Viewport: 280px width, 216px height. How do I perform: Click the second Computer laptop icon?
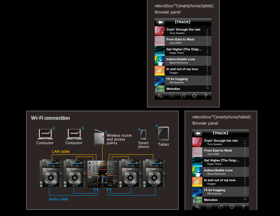74,134
